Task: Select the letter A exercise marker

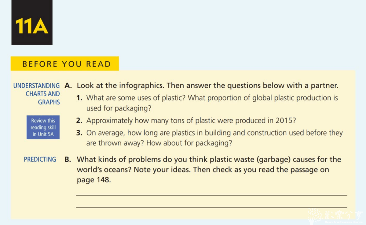Action: click(68, 86)
